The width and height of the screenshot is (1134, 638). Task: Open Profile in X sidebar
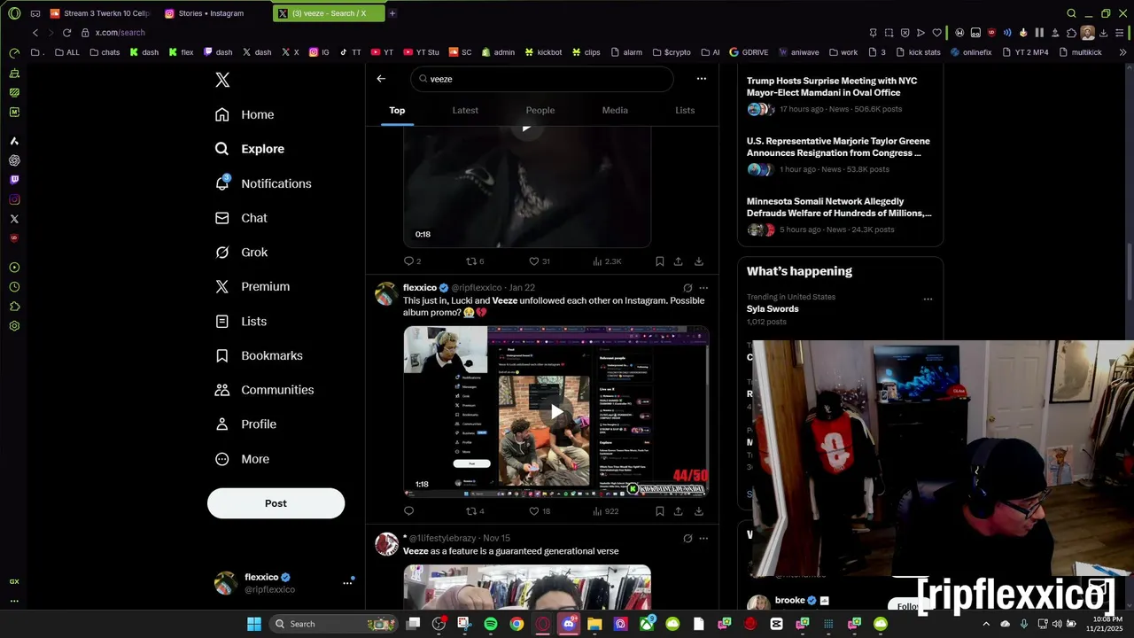245,424
